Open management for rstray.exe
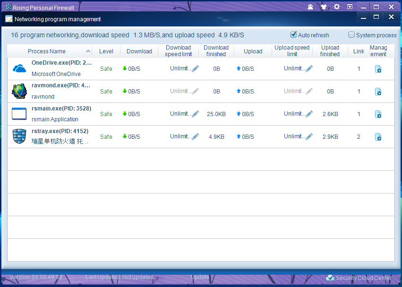The image size is (402, 287). coord(378,137)
